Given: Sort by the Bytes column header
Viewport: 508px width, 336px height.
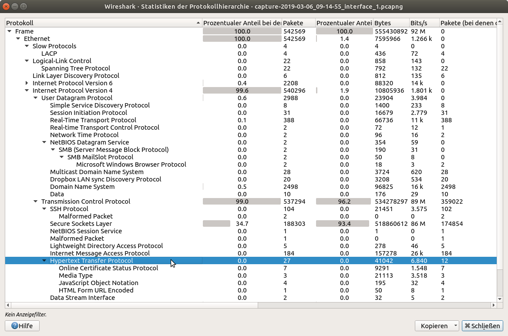Looking at the screenshot, I should point(390,23).
